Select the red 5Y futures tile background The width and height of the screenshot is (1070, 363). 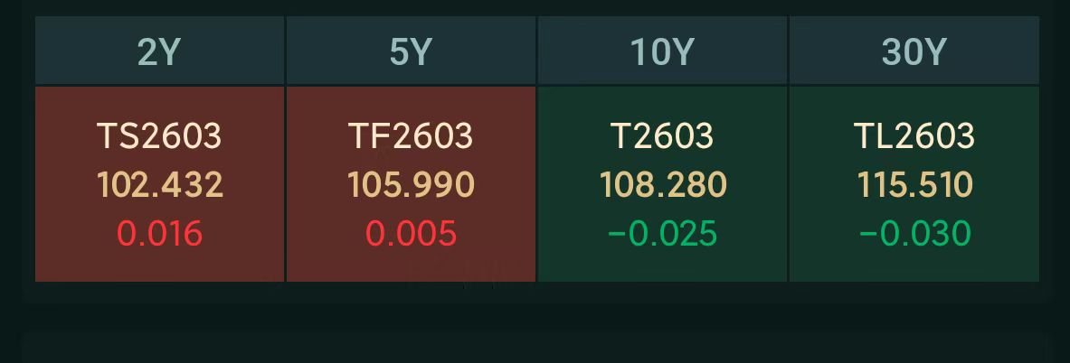315,262
